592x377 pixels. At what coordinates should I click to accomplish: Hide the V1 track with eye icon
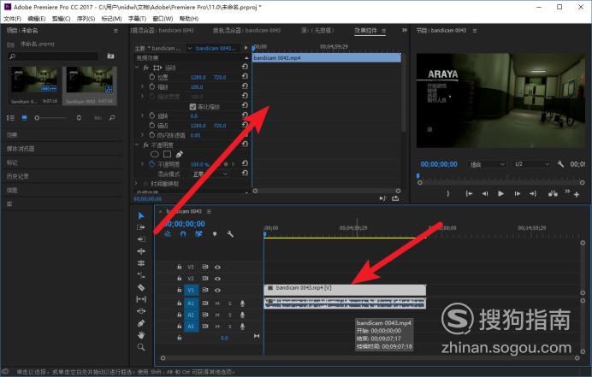coord(217,290)
